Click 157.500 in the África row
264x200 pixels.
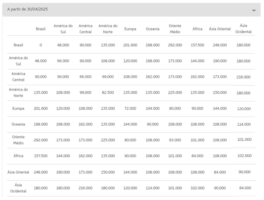pos(40,156)
